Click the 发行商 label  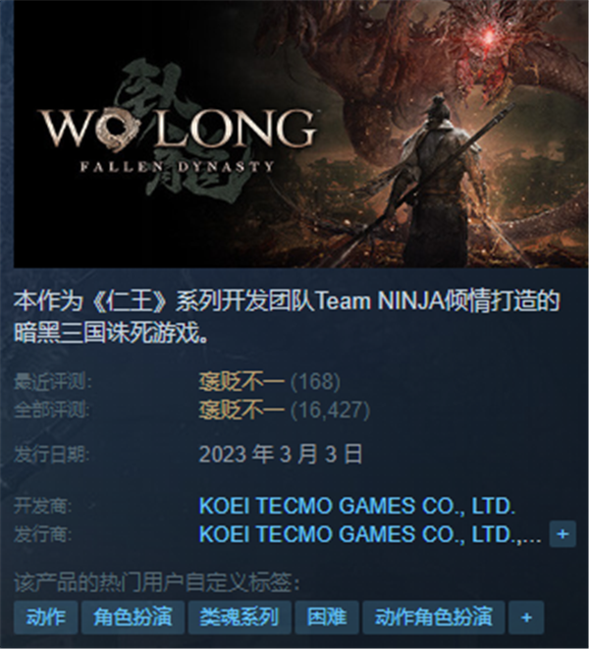[42, 534]
